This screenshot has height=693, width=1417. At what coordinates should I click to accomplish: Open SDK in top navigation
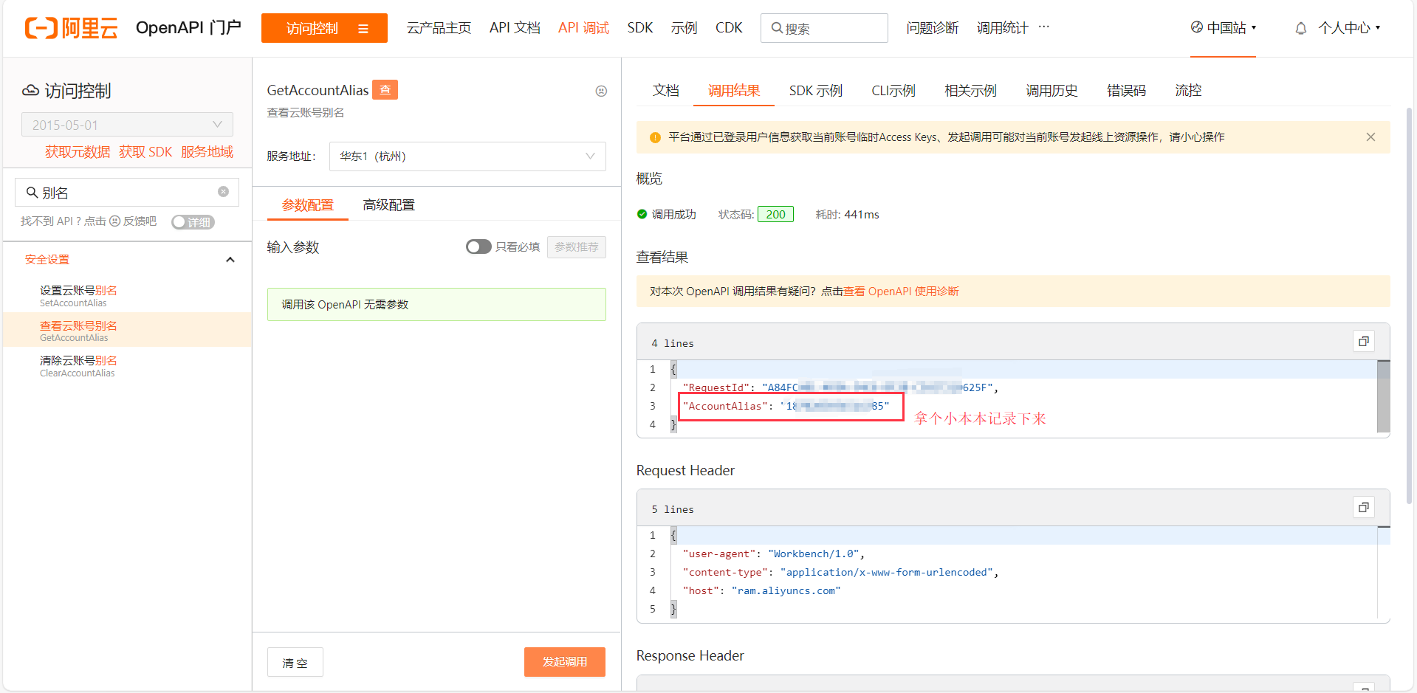639,28
